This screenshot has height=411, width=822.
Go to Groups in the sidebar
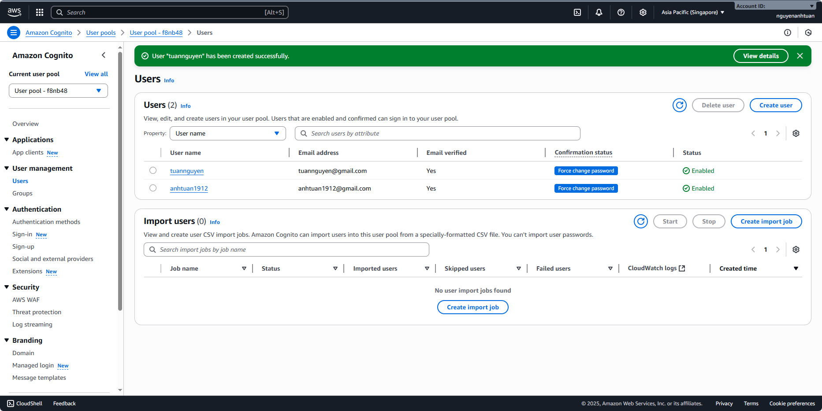pos(22,193)
